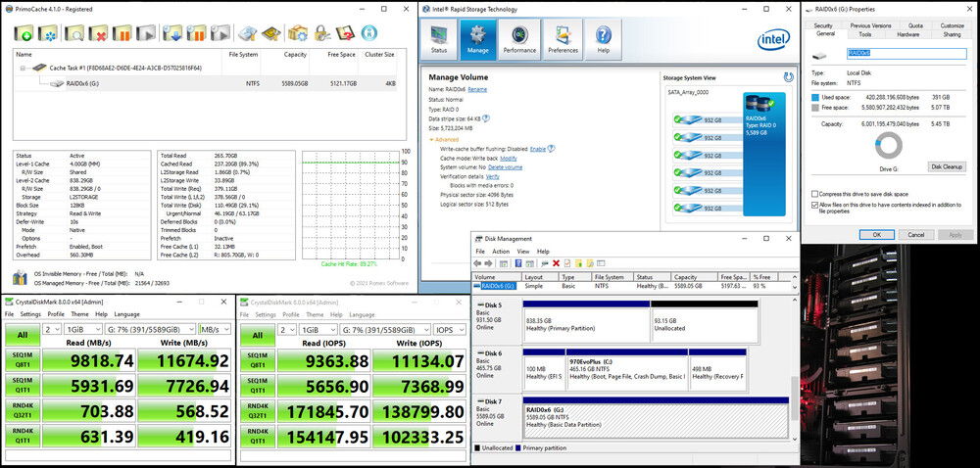980x468 pixels.
Task: Open Action menu in Disk Management
Action: (501, 251)
